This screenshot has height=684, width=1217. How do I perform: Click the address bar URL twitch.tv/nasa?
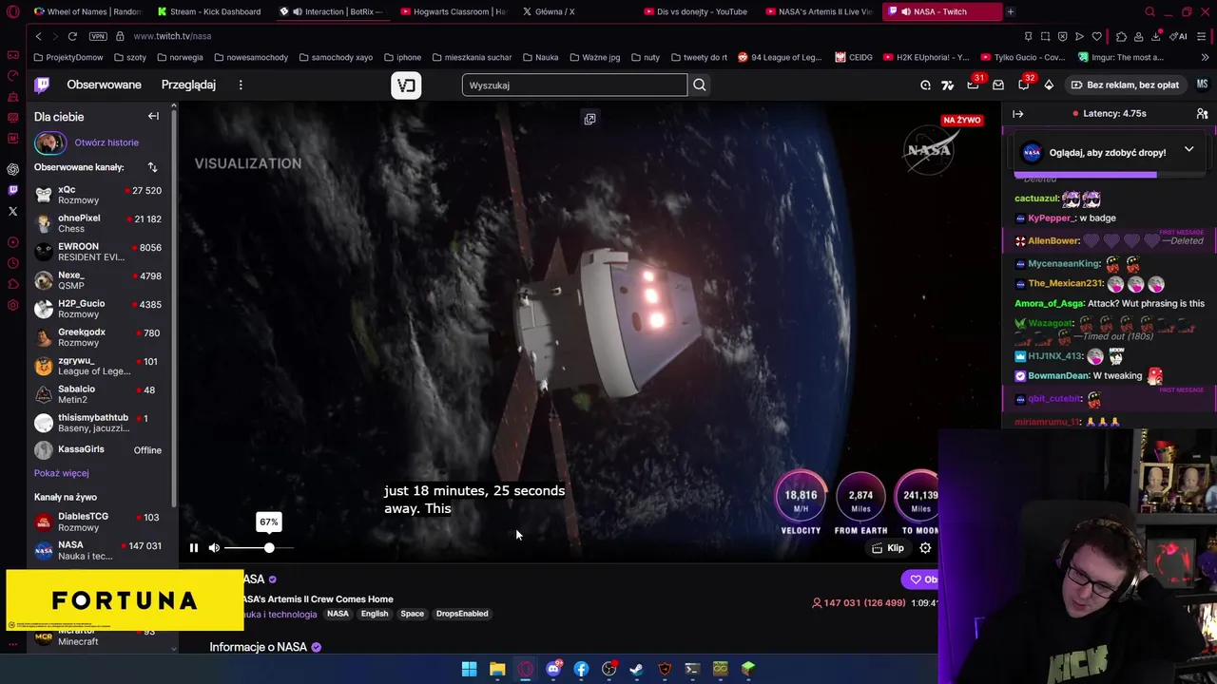[x=172, y=36]
